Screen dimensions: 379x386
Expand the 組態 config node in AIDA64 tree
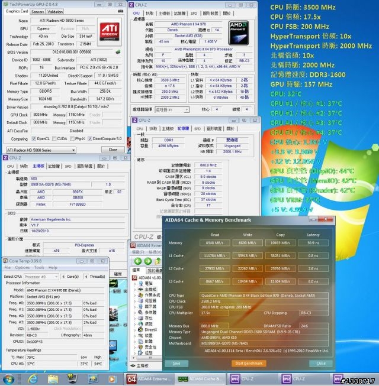pyautogui.click(x=135, y=353)
